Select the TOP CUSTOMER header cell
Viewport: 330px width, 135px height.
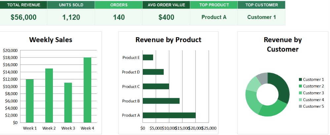(x=262, y=5)
